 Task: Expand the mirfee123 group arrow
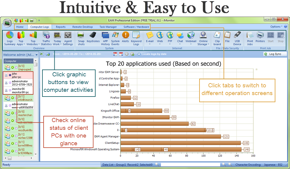pos(13,136)
